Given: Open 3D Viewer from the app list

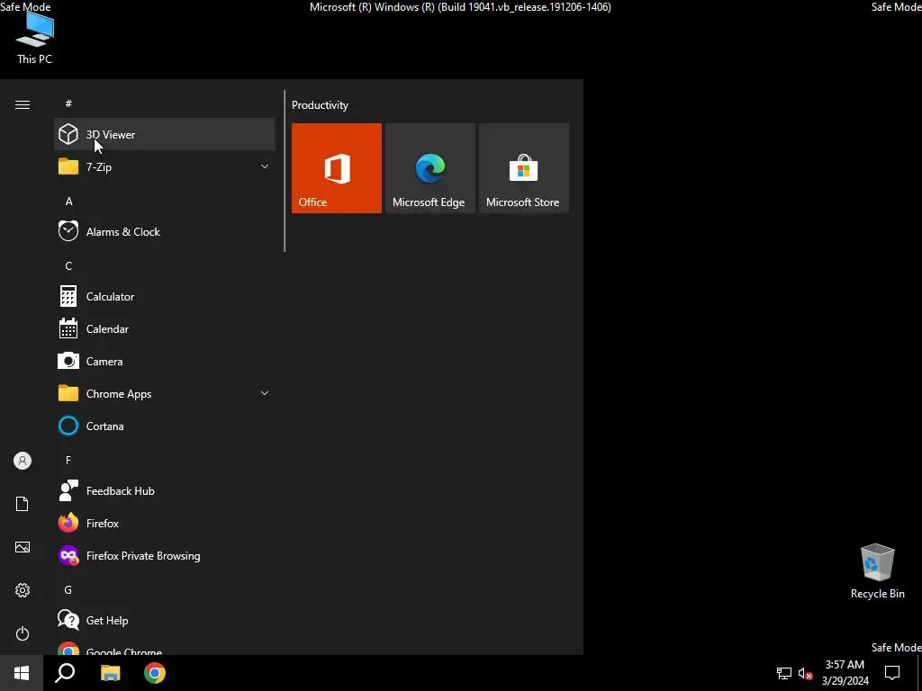Looking at the screenshot, I should click(165, 135).
